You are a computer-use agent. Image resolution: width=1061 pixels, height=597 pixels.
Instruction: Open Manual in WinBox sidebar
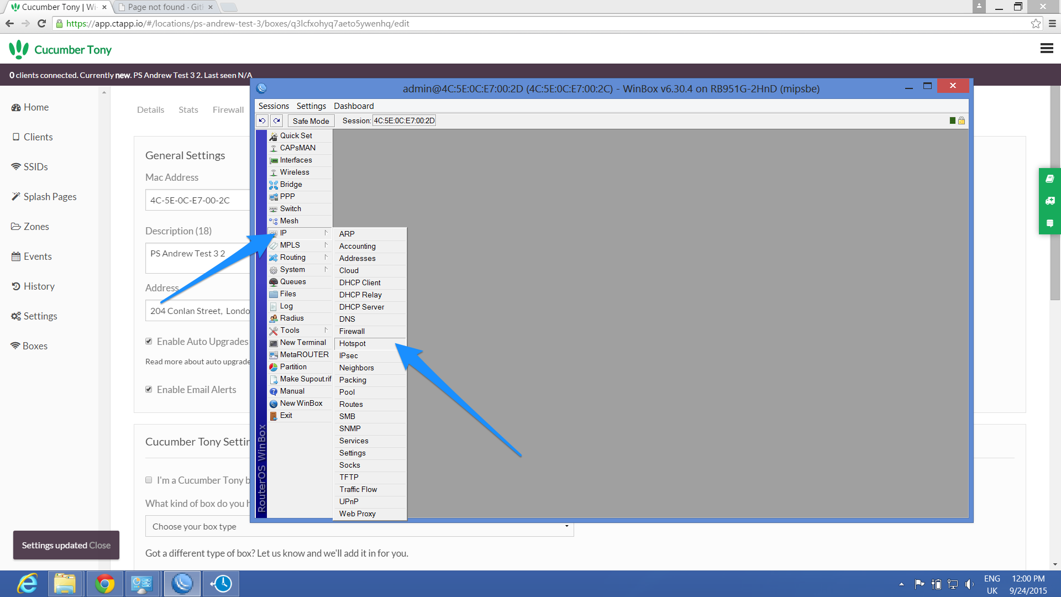tap(300, 391)
